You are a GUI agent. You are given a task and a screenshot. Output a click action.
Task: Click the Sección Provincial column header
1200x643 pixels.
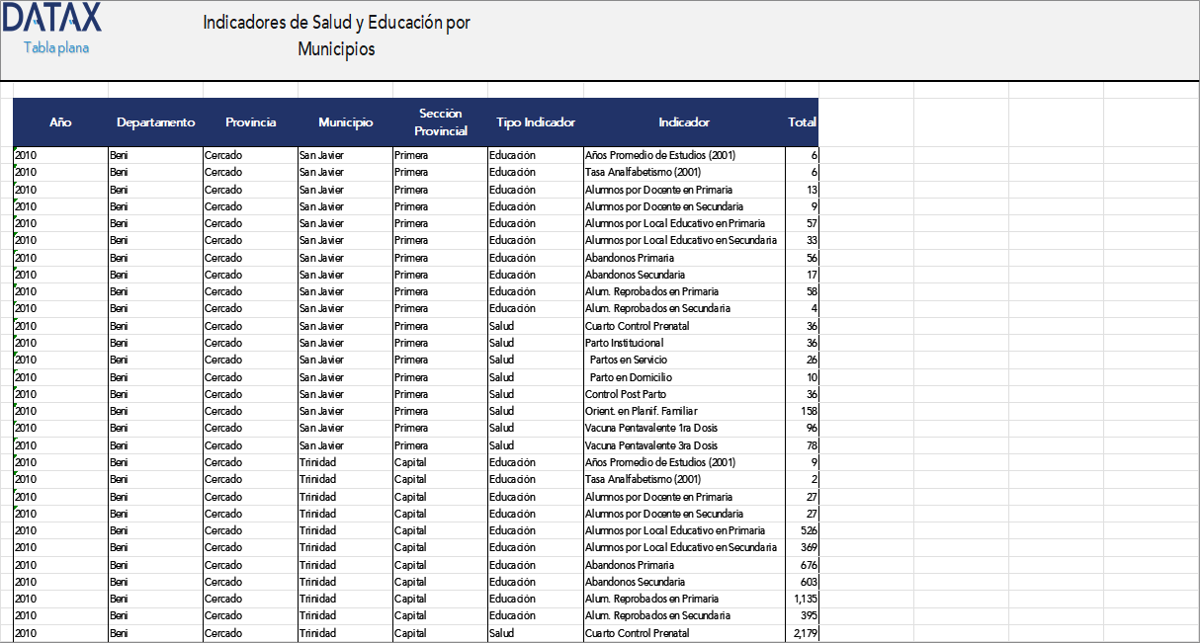pos(441,122)
